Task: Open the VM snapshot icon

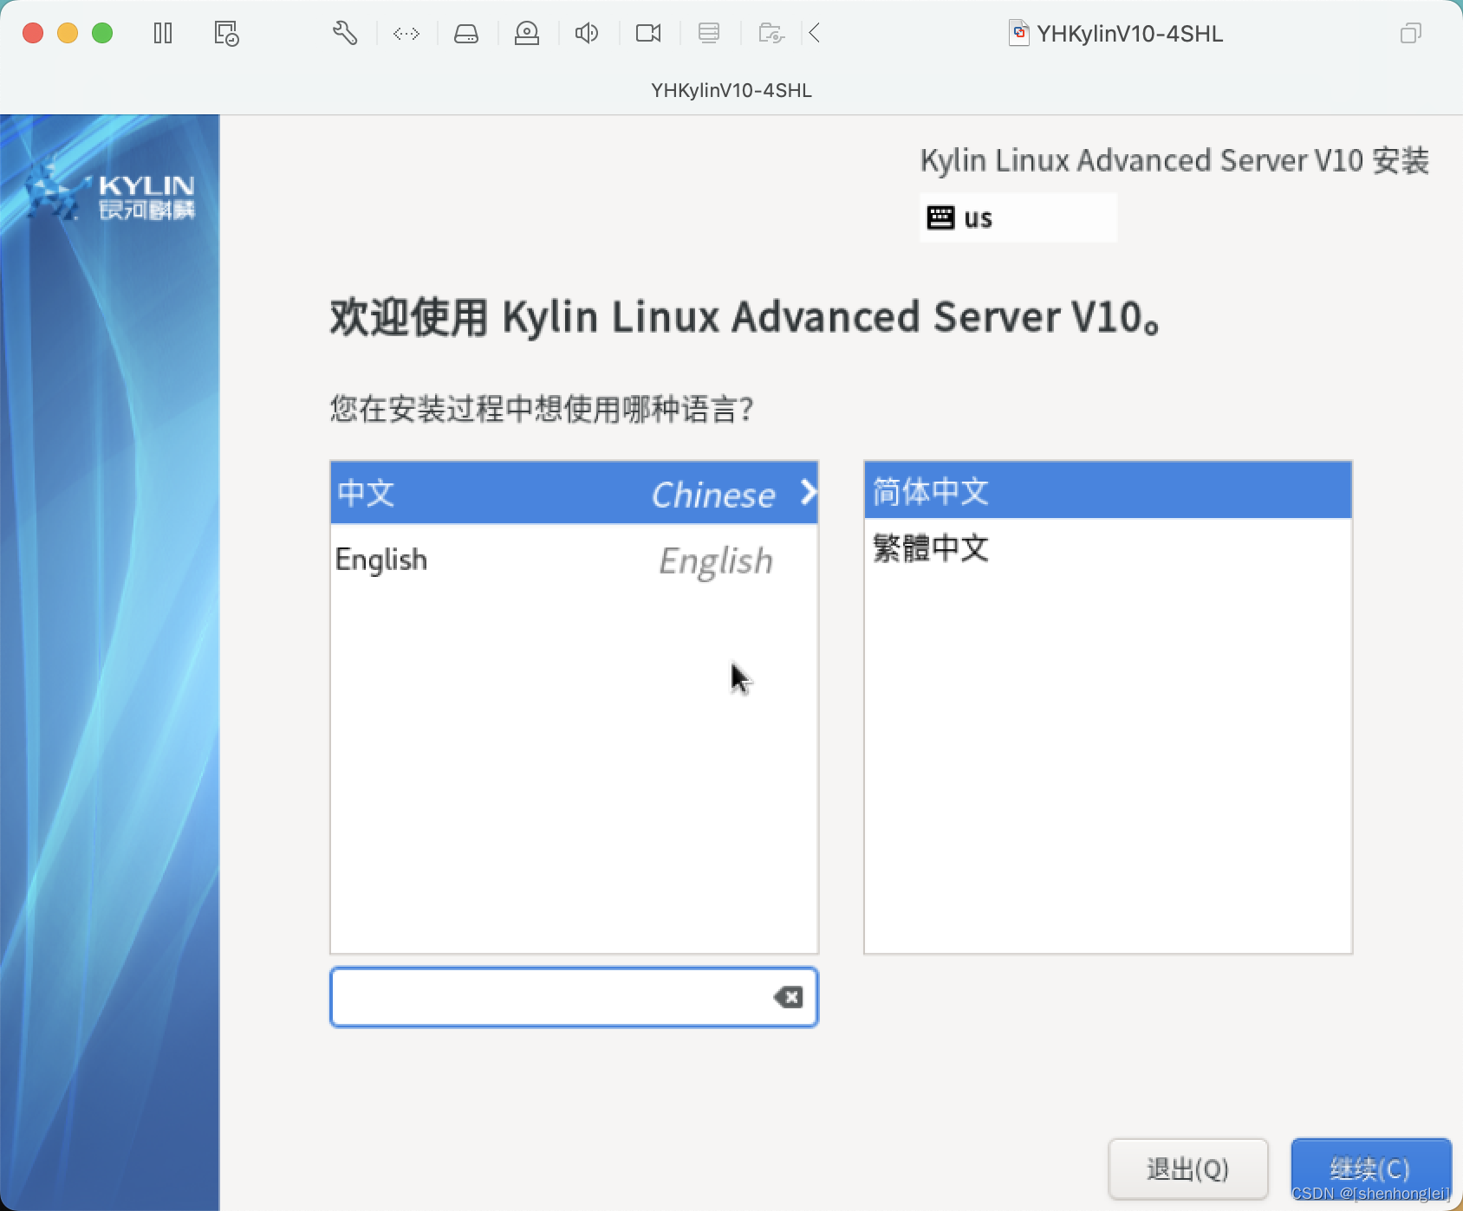Action: tap(226, 34)
